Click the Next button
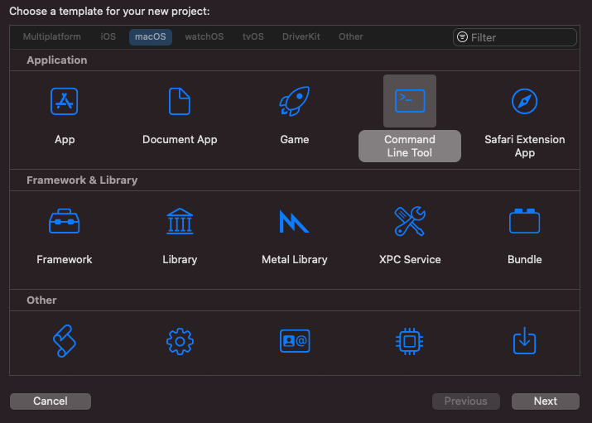This screenshot has height=423, width=592. pyautogui.click(x=545, y=401)
